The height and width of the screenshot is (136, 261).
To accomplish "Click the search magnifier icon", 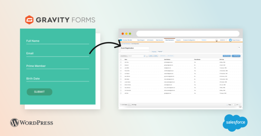I will coord(145,56).
